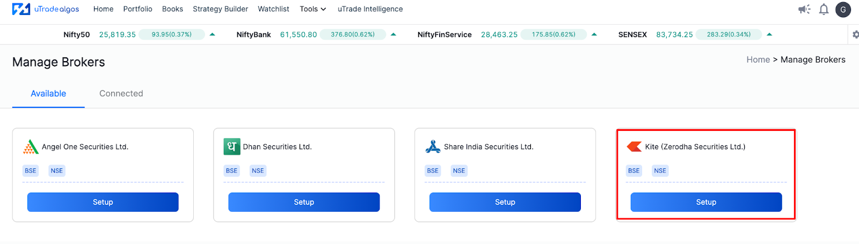Click the Dhan Securities logo

click(x=232, y=146)
